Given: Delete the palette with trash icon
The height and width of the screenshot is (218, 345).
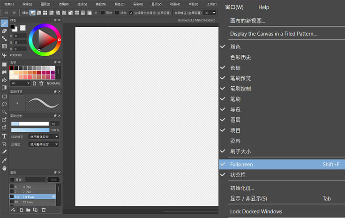Looking at the screenshot, I should [41, 83].
